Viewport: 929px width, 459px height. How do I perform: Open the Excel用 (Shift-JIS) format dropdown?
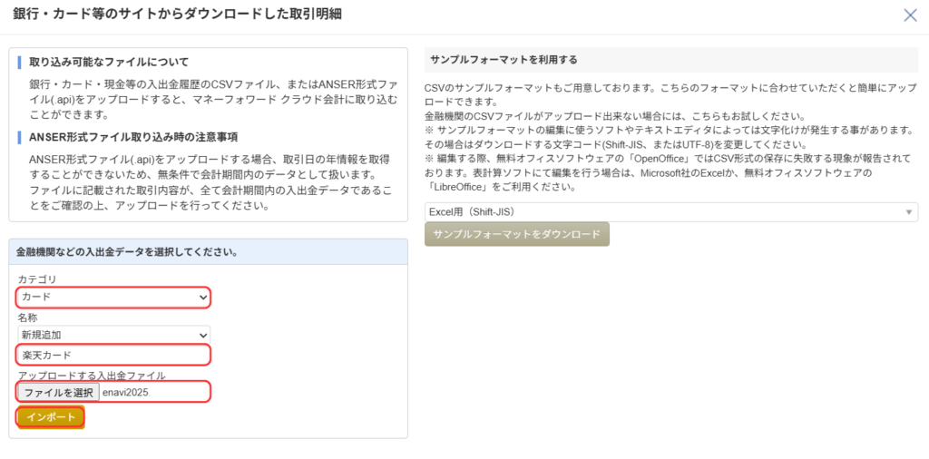[670, 212]
